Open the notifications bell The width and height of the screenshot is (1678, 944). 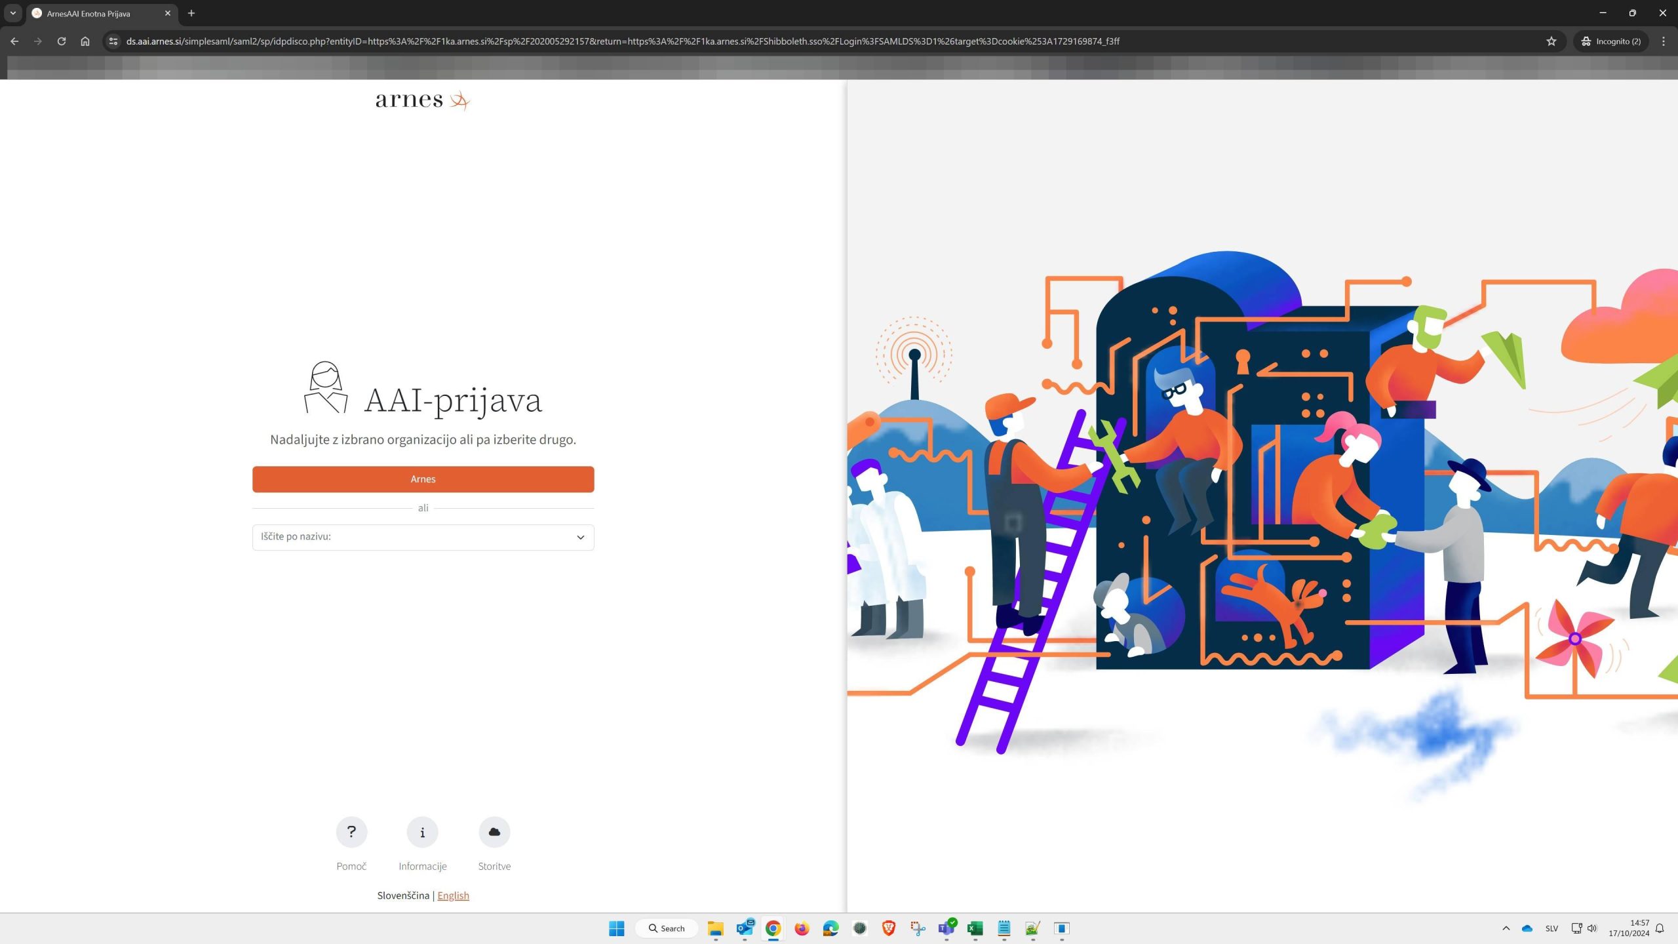point(1660,928)
